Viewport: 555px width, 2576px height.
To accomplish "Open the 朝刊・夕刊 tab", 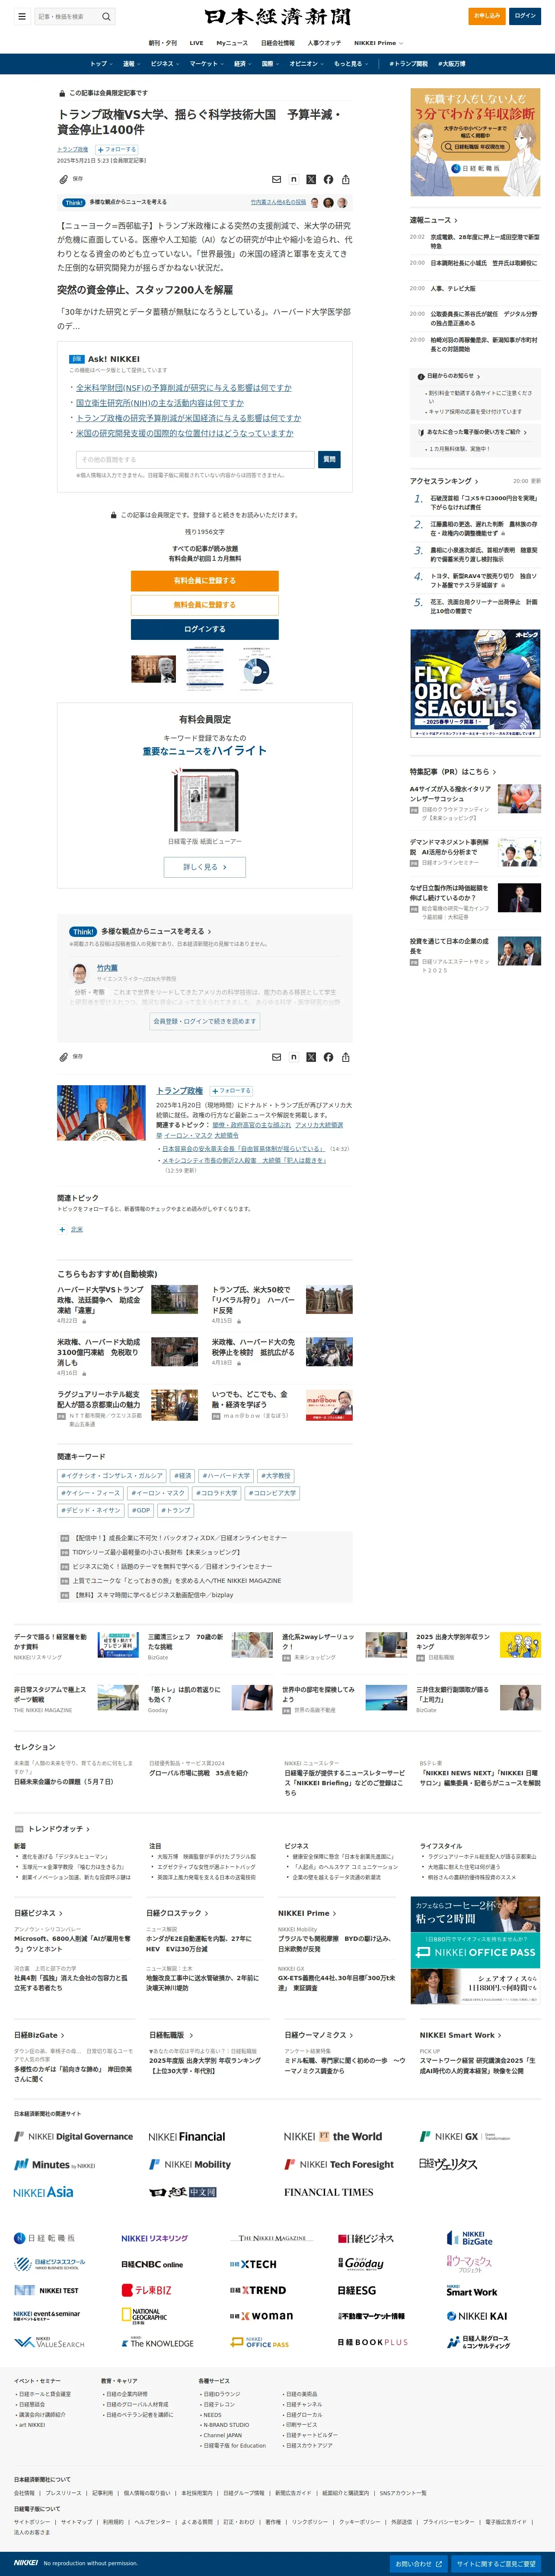I will click(x=163, y=43).
